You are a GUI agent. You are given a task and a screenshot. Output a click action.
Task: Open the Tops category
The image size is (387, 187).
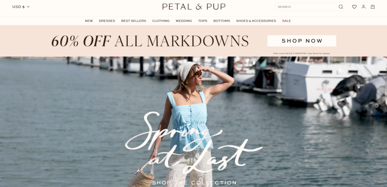point(203,21)
